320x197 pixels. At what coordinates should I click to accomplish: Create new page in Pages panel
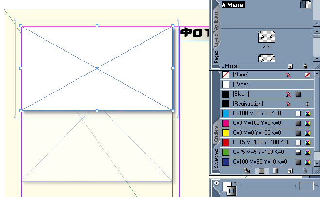290,66
